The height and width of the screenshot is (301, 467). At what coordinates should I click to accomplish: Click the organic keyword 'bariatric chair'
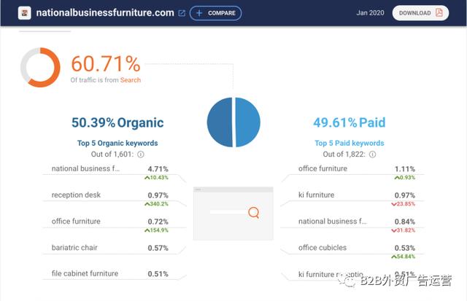[x=74, y=248]
